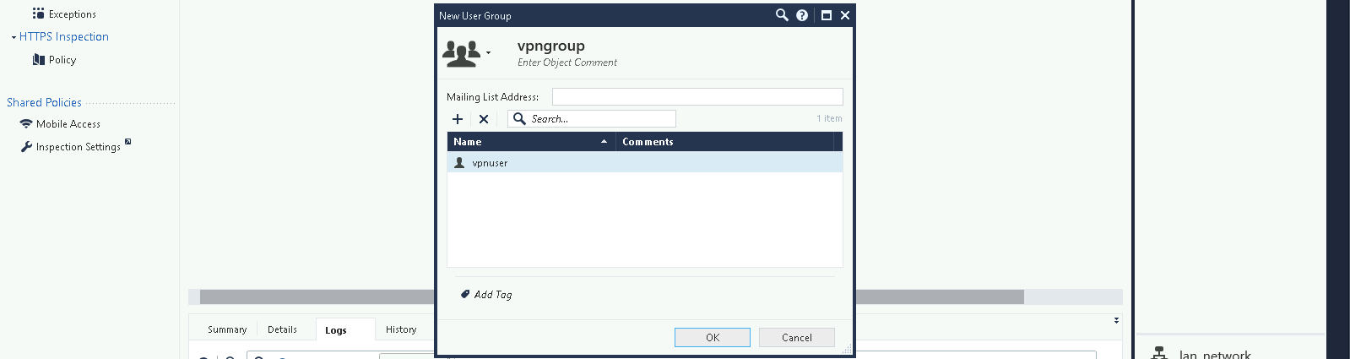Screen dimensions: 1350x359
Task: Click the Add Tag label icon
Action: click(465, 295)
